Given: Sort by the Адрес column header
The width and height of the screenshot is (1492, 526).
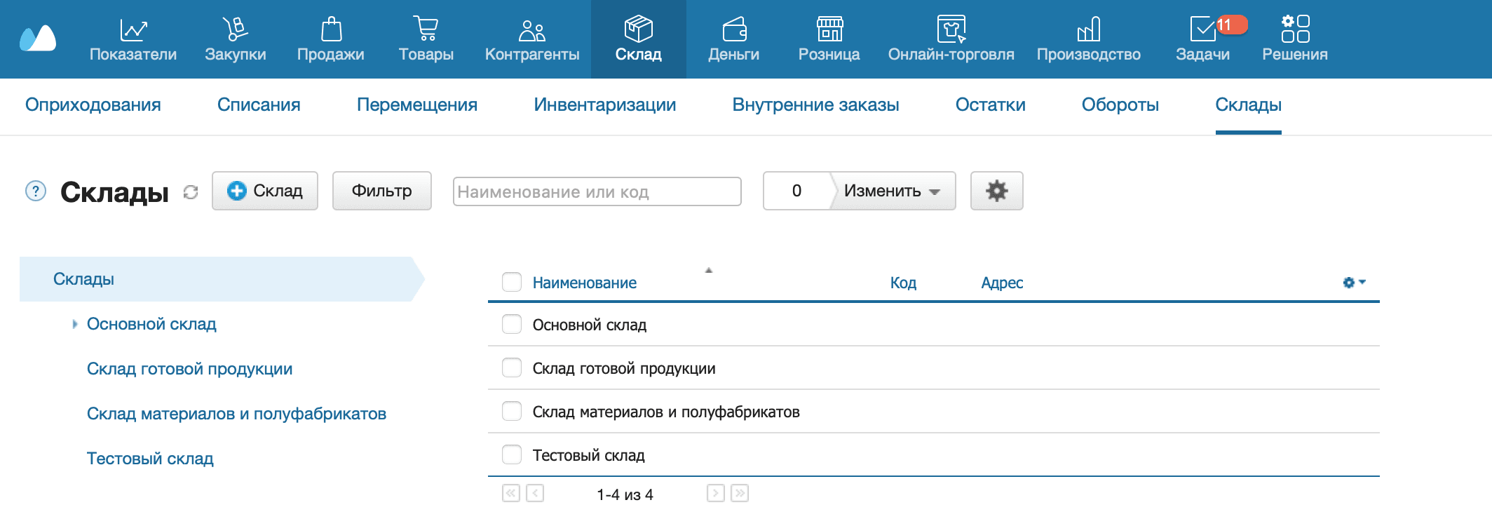Looking at the screenshot, I should (x=1002, y=283).
